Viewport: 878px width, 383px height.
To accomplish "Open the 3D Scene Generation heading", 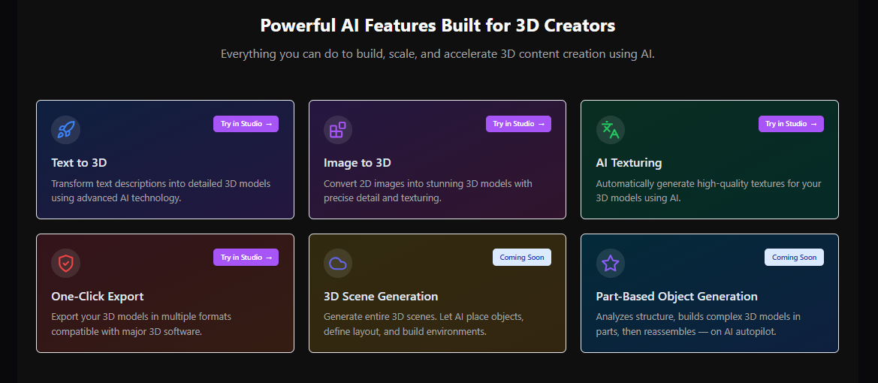I will point(381,297).
